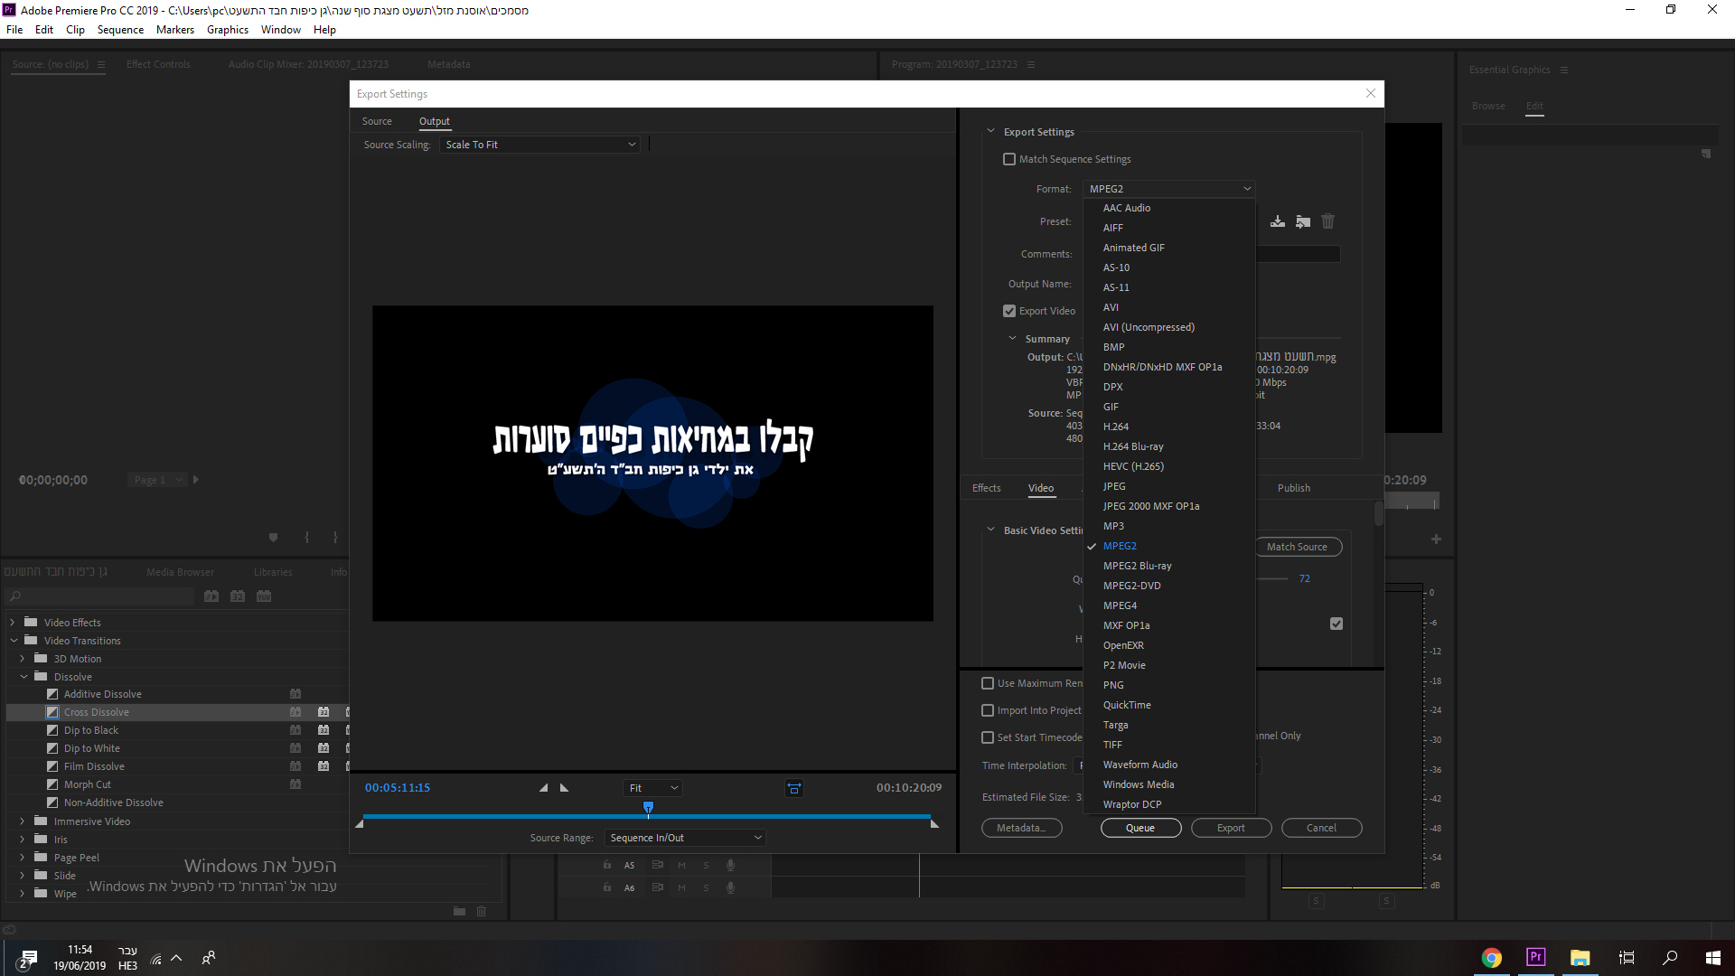Choose H.264 from the format list
1735x976 pixels.
pyautogui.click(x=1115, y=427)
